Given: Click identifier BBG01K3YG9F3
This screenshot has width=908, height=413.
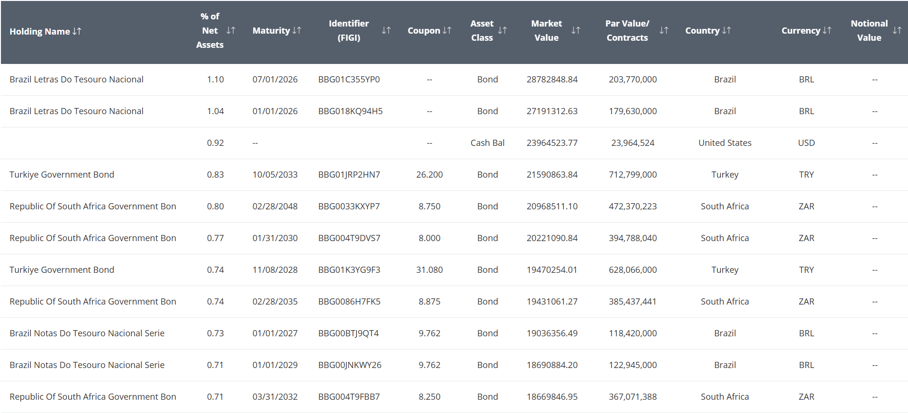Looking at the screenshot, I should click(x=349, y=269).
